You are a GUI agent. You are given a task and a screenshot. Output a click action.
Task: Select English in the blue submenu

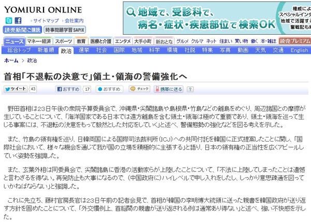(x=299, y=50)
